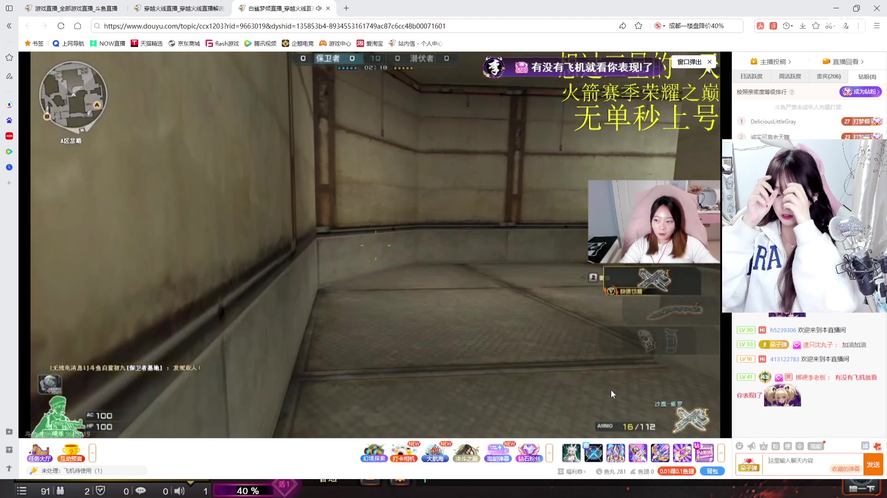
Task: Toggle the browser sidebar panel icon
Action: coord(9,8)
